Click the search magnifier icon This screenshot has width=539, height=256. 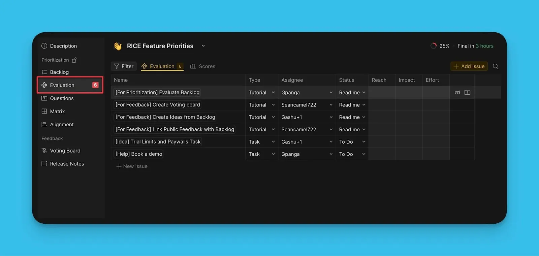point(495,66)
